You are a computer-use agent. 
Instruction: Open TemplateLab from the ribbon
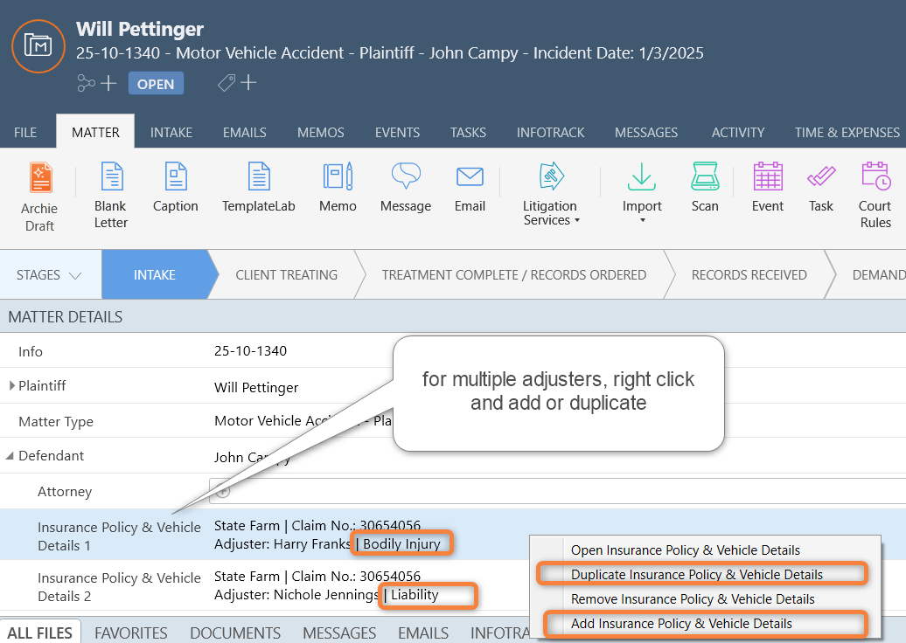(258, 187)
